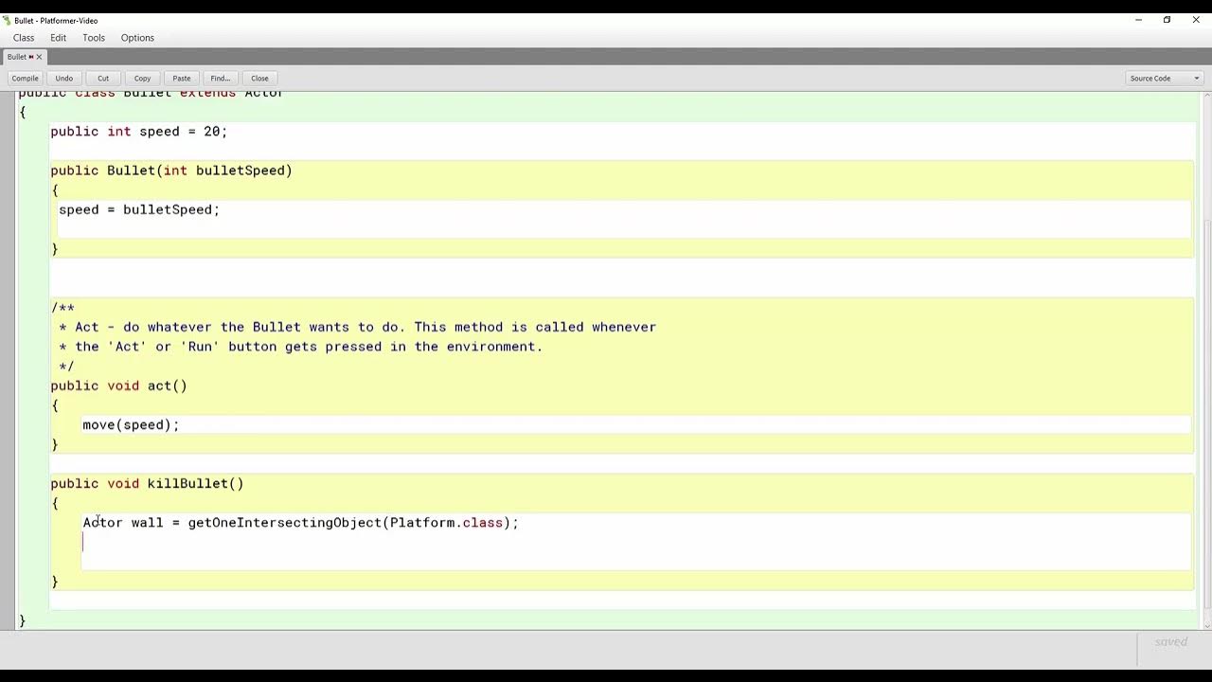Open the Class menu
This screenshot has width=1212, height=682.
(x=24, y=38)
